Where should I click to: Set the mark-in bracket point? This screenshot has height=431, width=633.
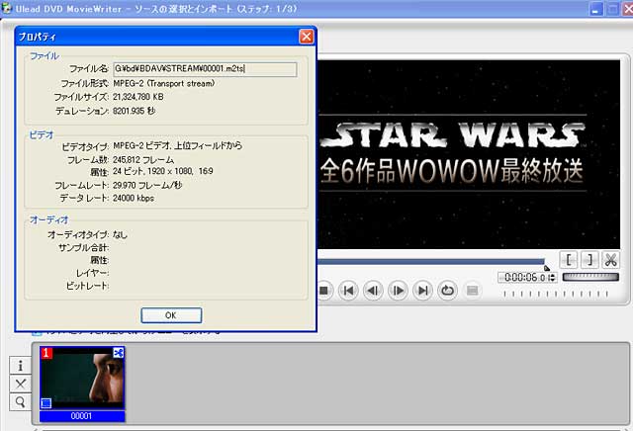point(569,259)
